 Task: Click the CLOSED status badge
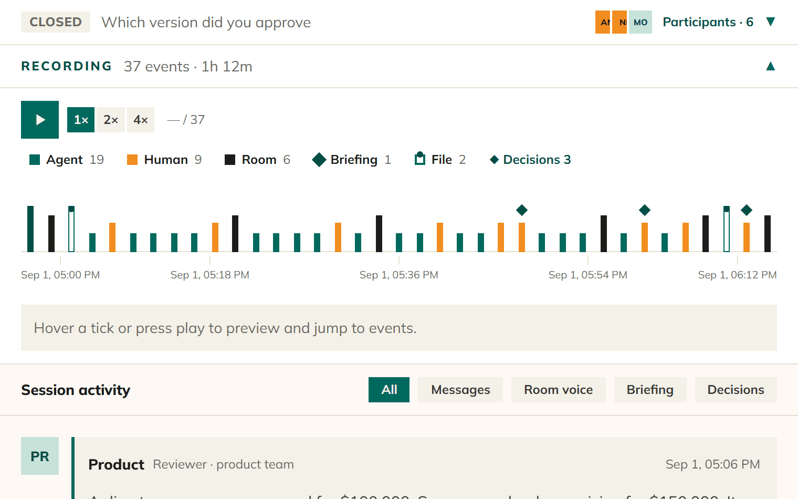coord(56,22)
